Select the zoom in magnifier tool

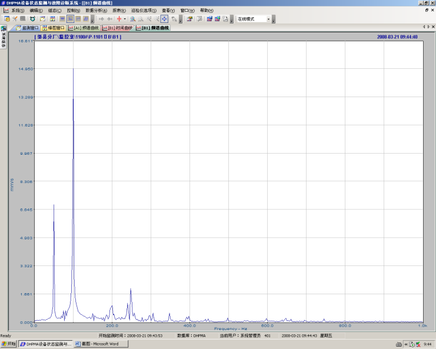133,19
